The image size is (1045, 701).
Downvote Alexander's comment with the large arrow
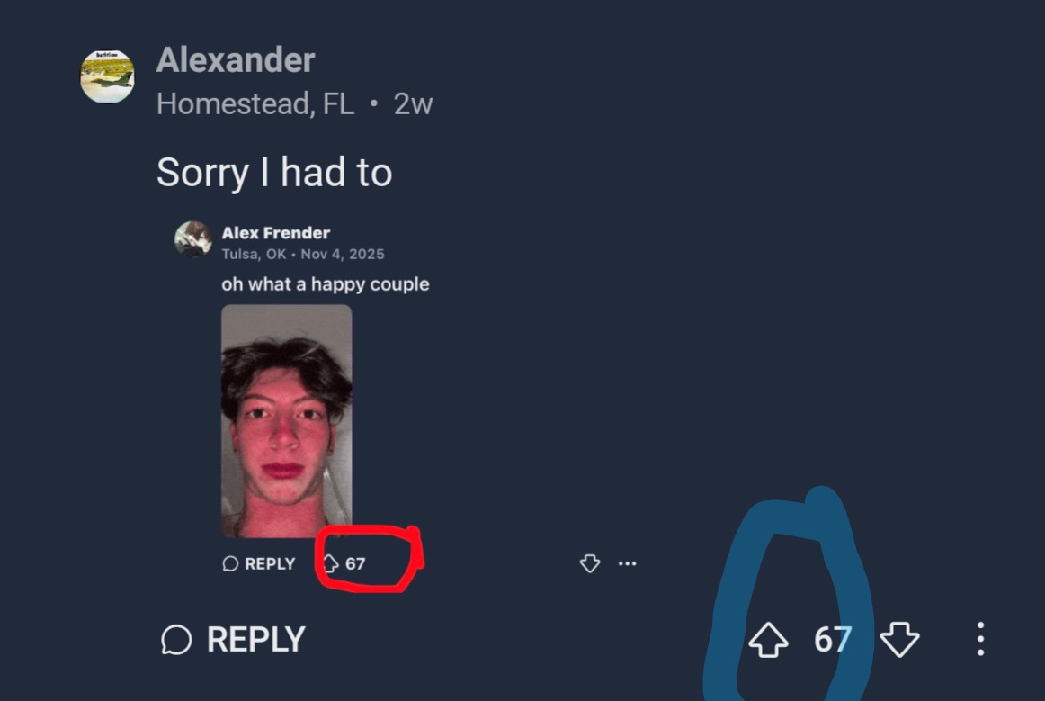899,640
